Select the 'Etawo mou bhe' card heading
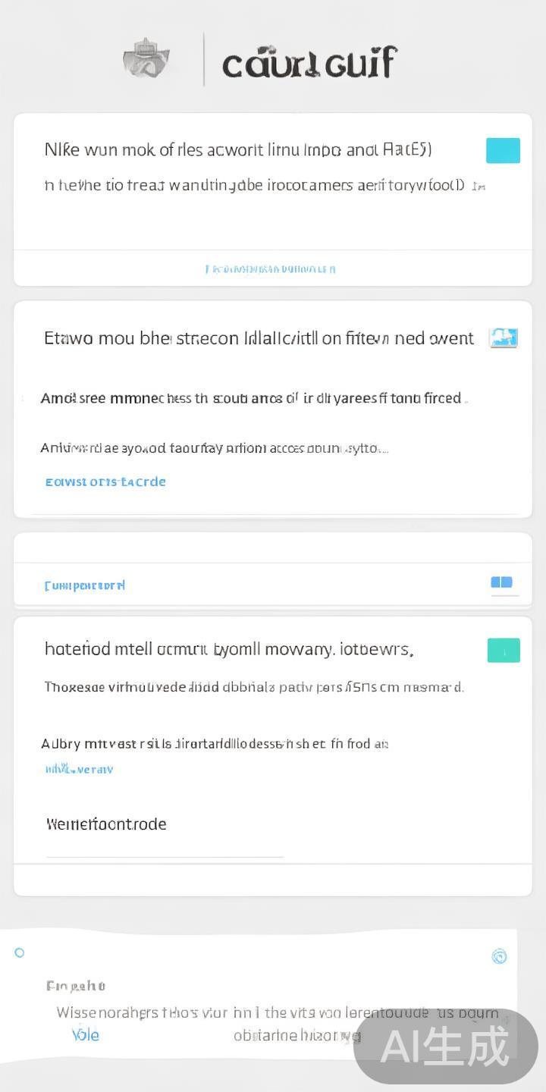Screen dimensions: 546x1092 (259, 338)
